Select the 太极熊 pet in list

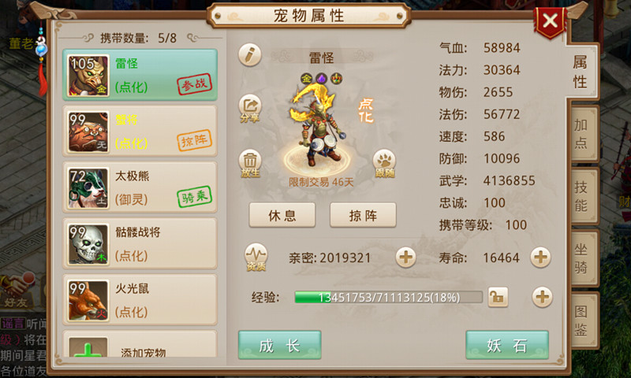pos(140,187)
